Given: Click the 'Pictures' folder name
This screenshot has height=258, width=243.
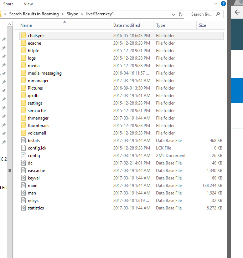Looking at the screenshot, I should click(35, 88).
